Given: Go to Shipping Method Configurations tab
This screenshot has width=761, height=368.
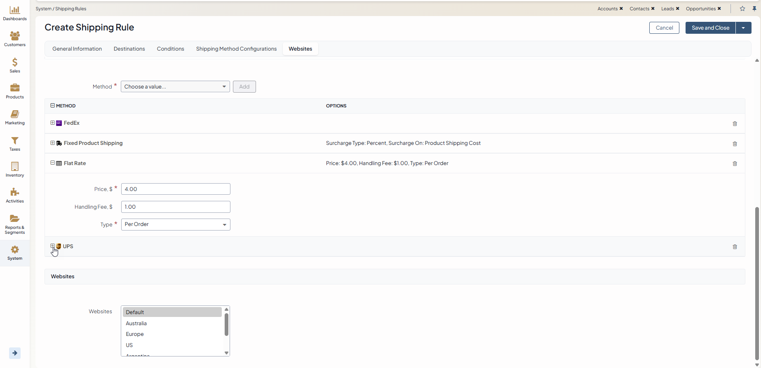Looking at the screenshot, I should (x=236, y=49).
